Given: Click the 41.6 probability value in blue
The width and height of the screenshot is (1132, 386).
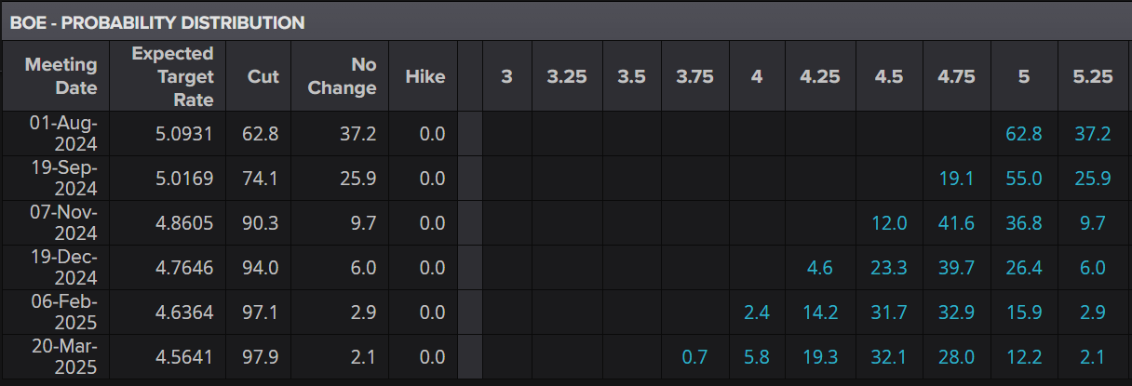Looking at the screenshot, I should (956, 223).
